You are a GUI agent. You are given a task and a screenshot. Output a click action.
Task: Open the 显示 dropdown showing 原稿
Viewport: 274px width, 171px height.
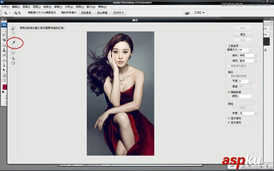248,108
